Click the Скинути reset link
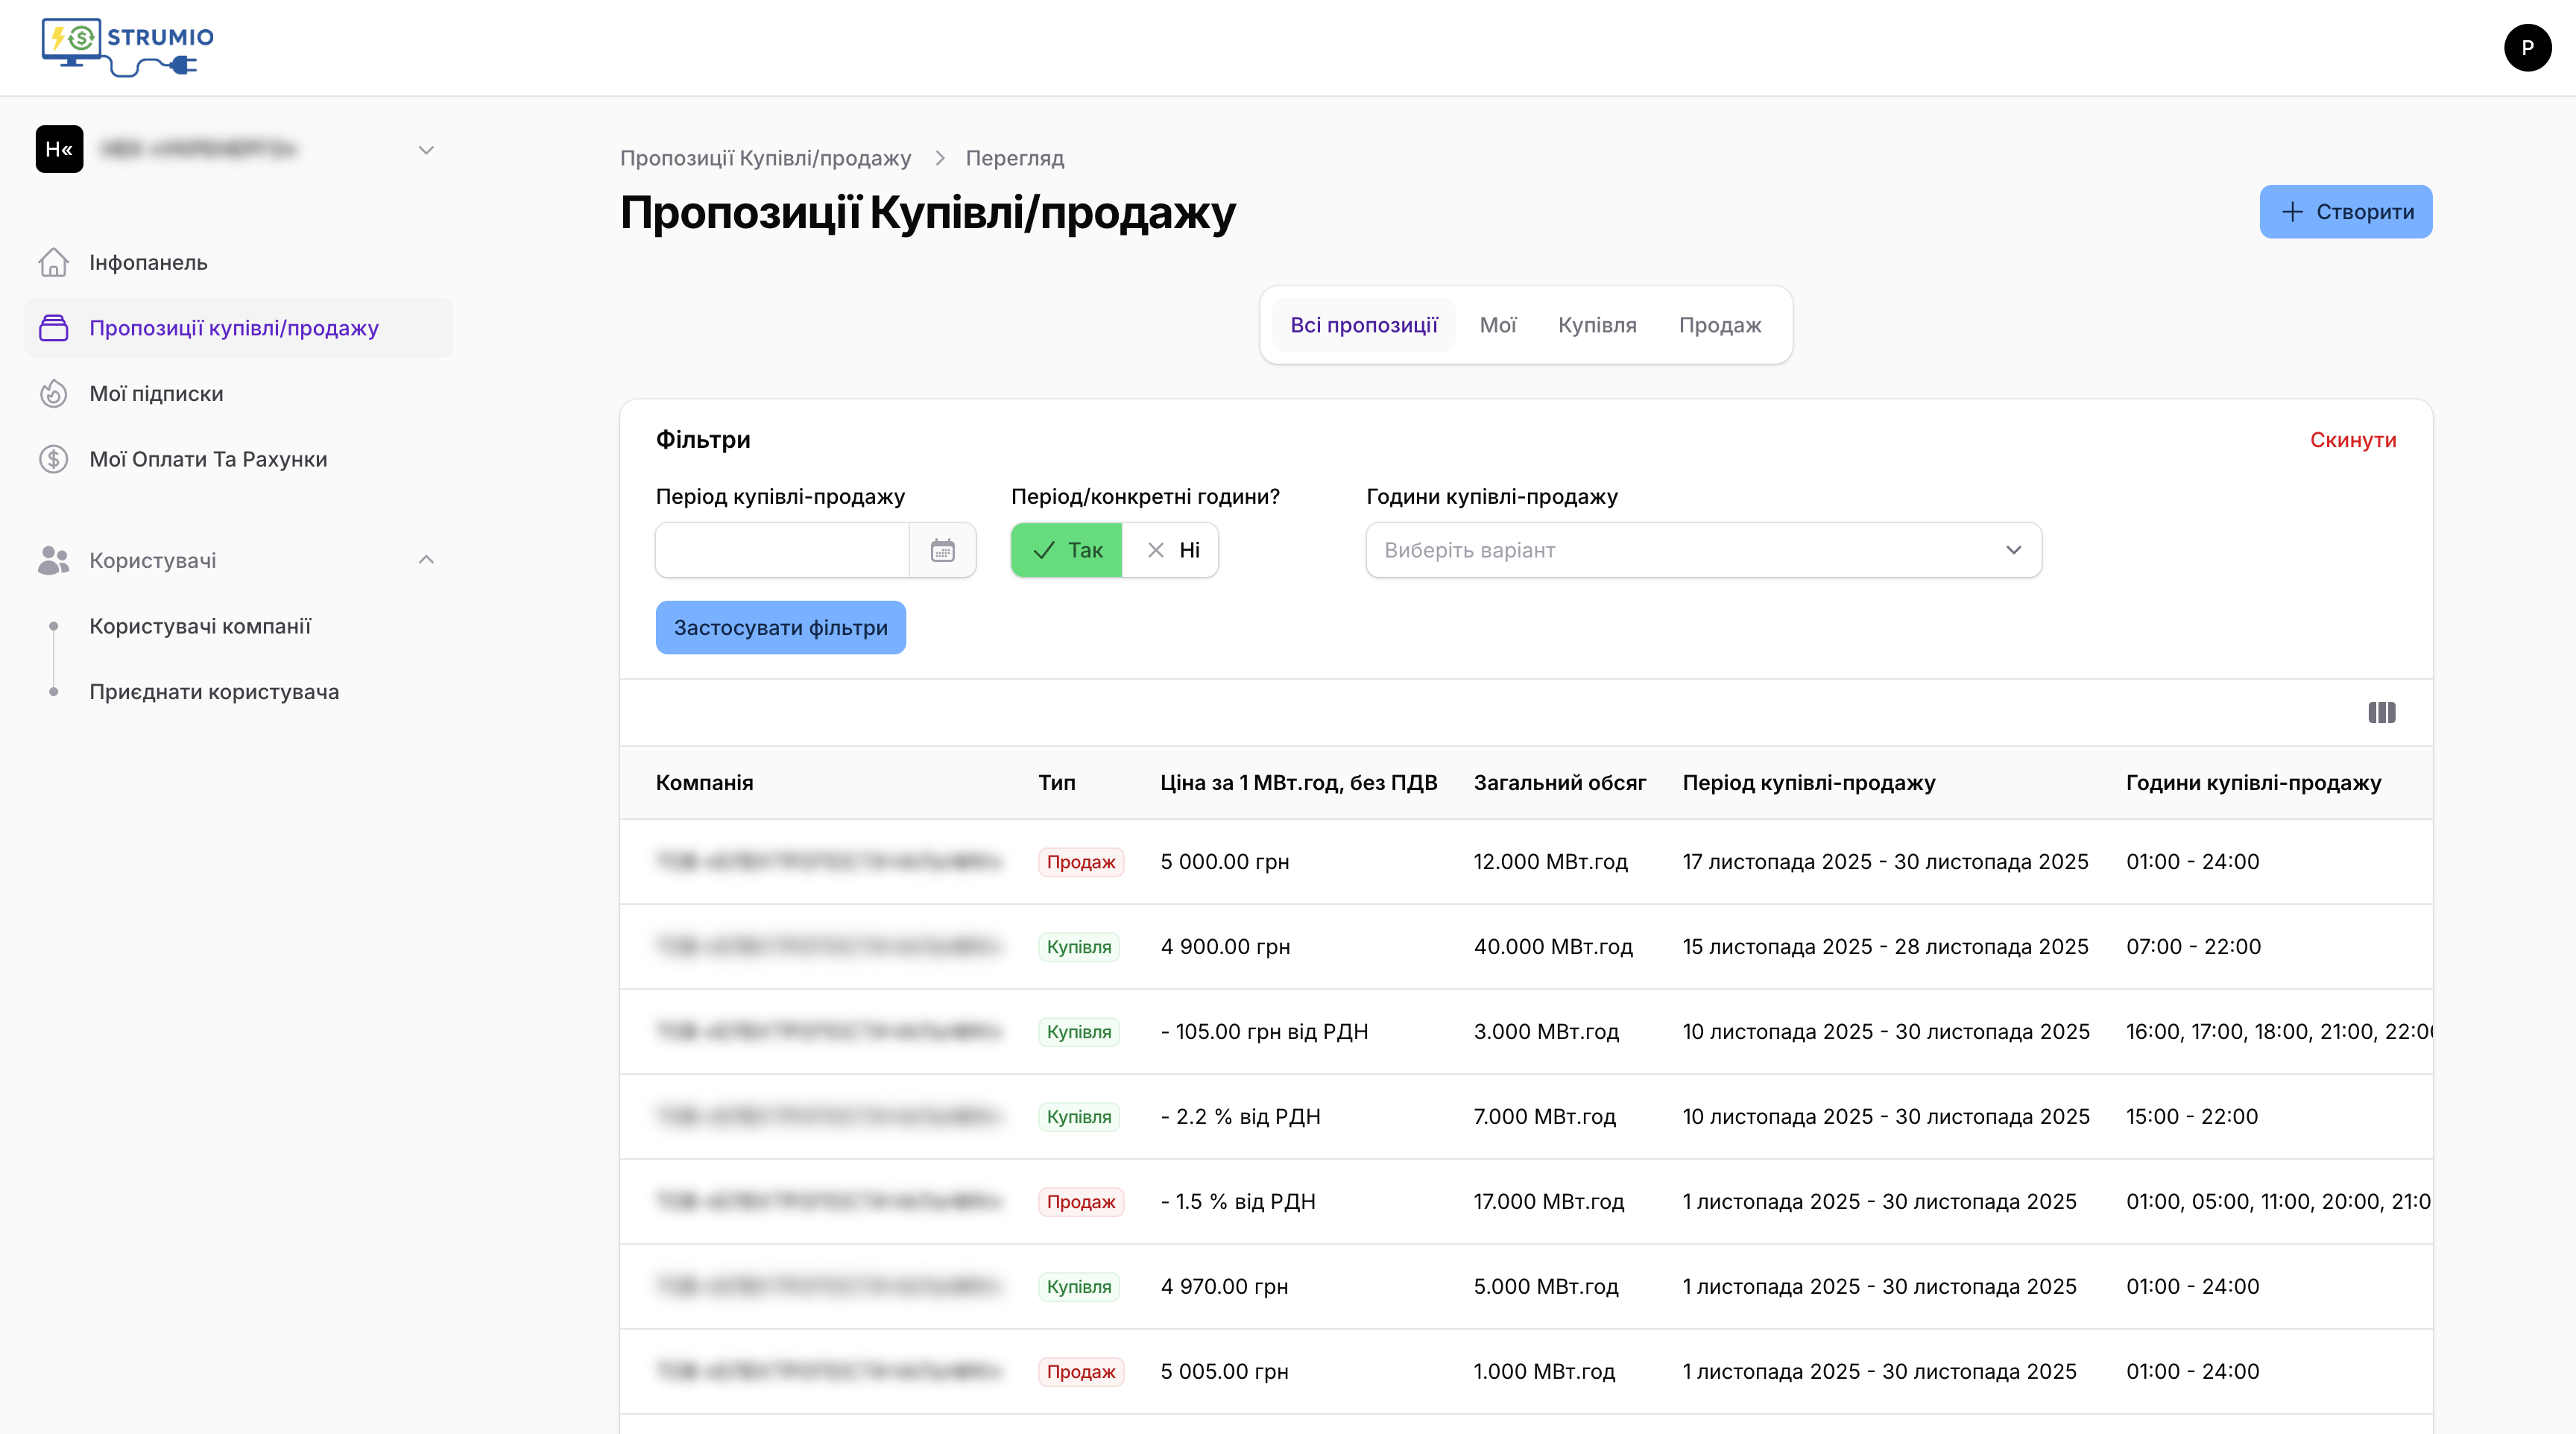Image resolution: width=2576 pixels, height=1434 pixels. 2352,440
